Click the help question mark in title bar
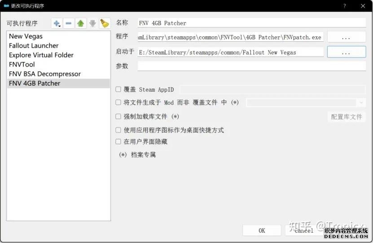Viewport: 373px width, 243px height. 345,6
